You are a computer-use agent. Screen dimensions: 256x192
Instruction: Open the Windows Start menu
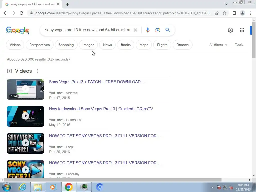(x=6, y=187)
